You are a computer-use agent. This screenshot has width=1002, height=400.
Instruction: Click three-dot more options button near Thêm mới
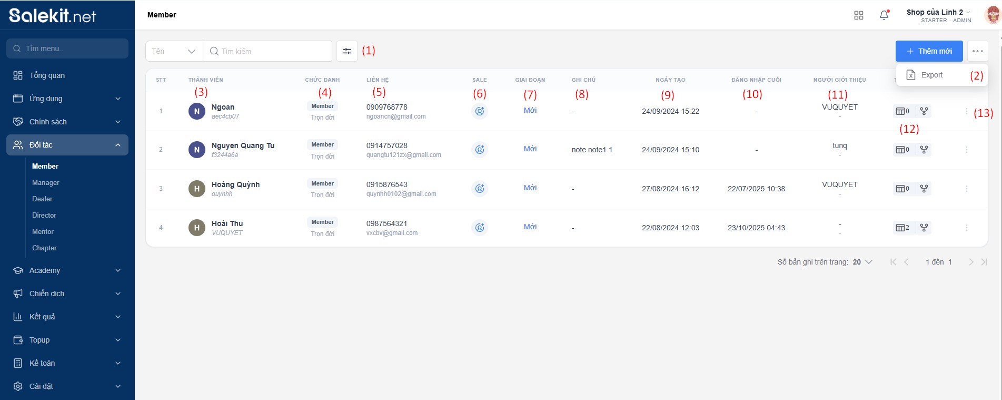click(x=977, y=51)
